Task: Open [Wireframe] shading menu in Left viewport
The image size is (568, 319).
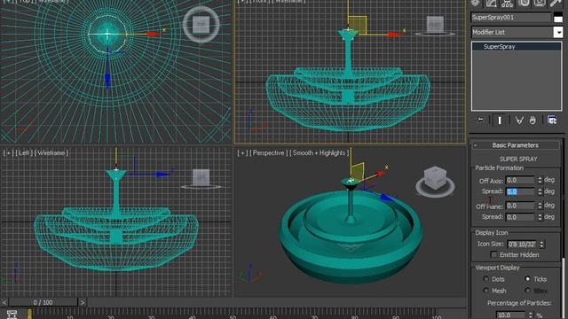Action: [x=51, y=153]
